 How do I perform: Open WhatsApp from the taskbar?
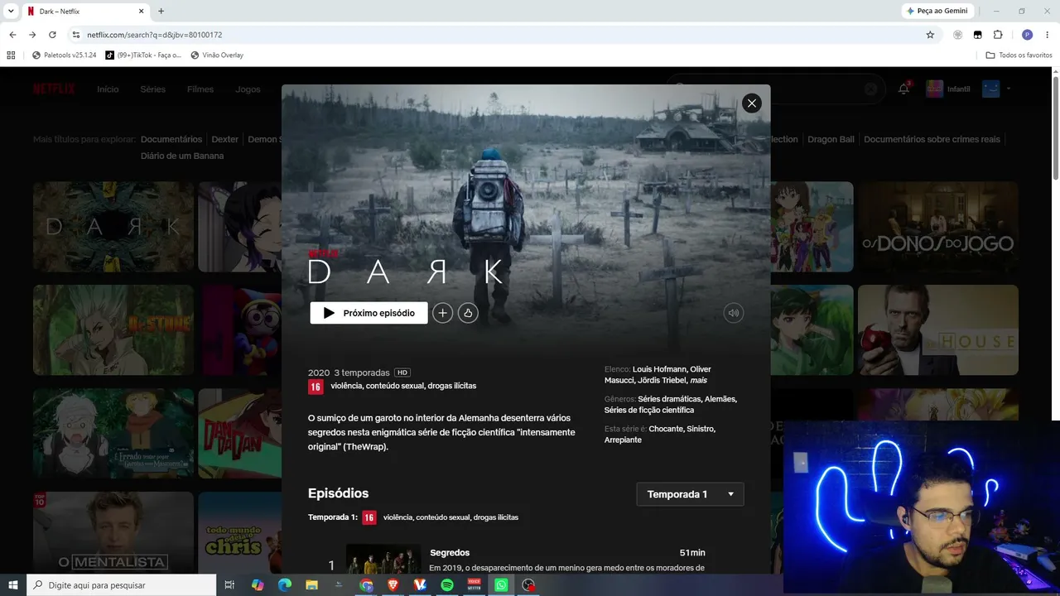click(x=501, y=585)
